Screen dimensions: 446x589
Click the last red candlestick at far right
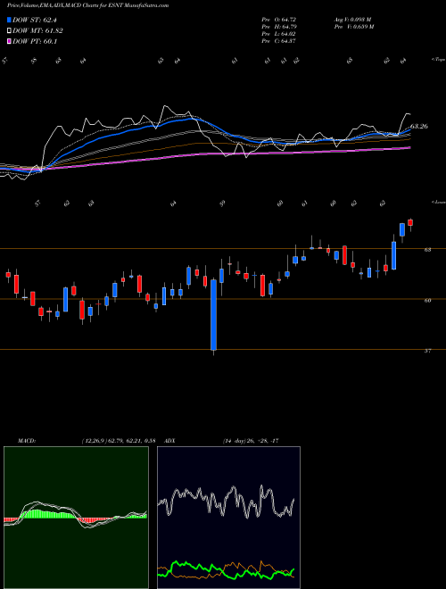pos(410,223)
